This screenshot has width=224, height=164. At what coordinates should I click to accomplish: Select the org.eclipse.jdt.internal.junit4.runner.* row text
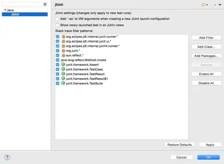[x=93, y=46]
